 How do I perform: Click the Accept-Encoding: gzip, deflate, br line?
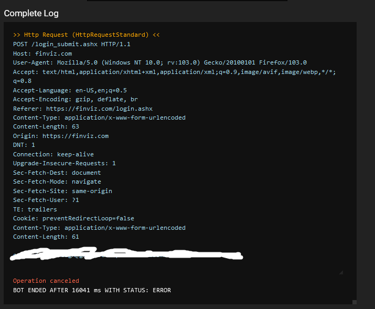point(76,99)
